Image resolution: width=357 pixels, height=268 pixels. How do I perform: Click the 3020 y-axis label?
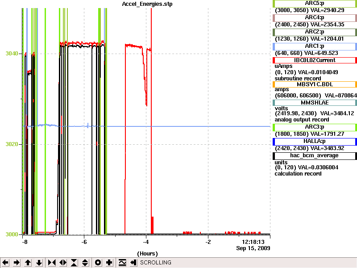click(12, 144)
